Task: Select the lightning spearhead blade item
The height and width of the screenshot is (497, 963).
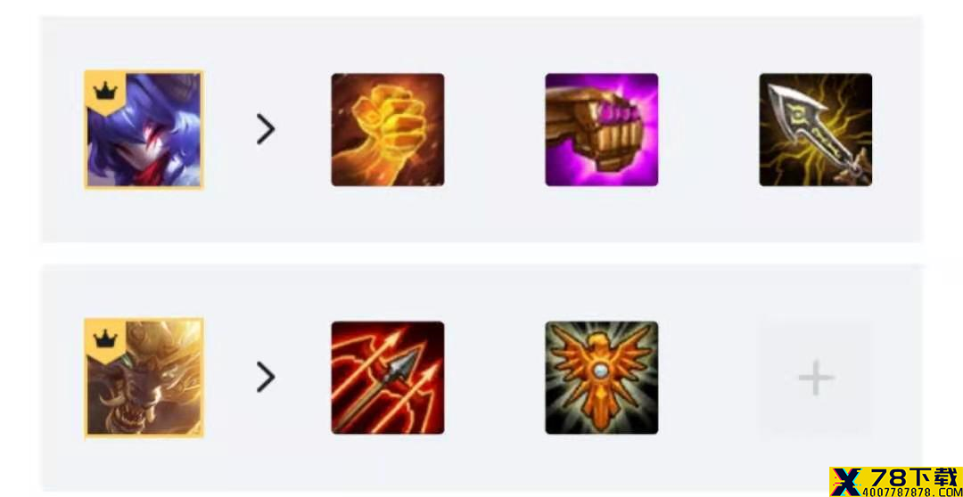Action: [x=816, y=129]
